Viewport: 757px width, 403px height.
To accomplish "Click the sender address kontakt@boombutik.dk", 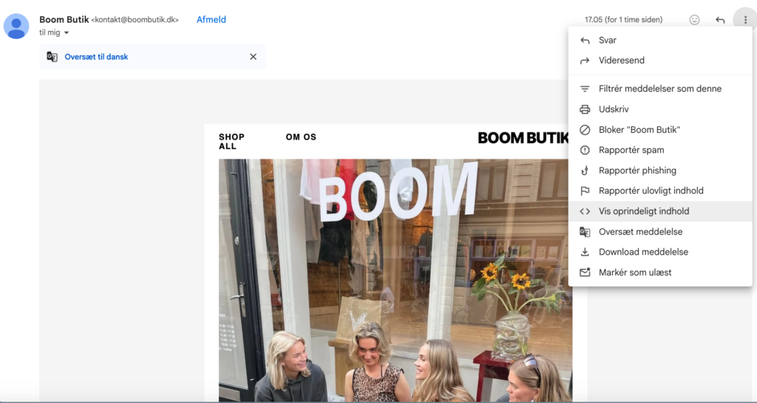I will (135, 20).
